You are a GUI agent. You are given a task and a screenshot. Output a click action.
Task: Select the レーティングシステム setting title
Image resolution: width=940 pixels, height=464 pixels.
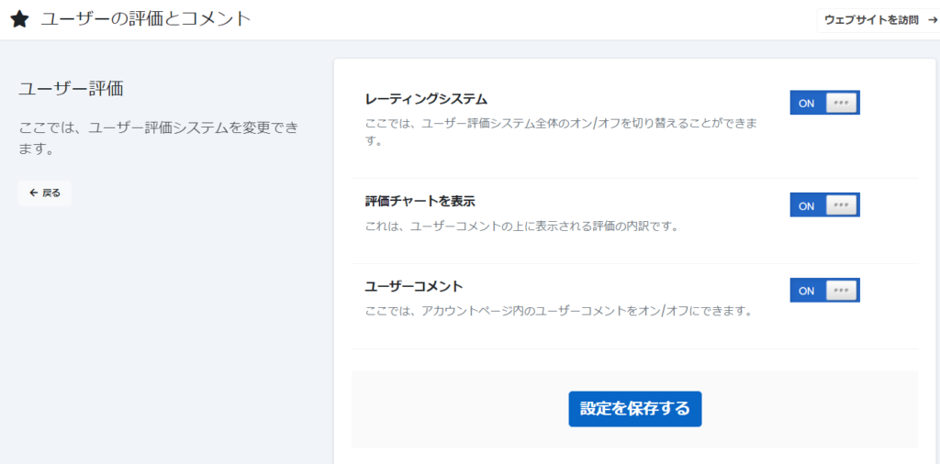(426, 99)
